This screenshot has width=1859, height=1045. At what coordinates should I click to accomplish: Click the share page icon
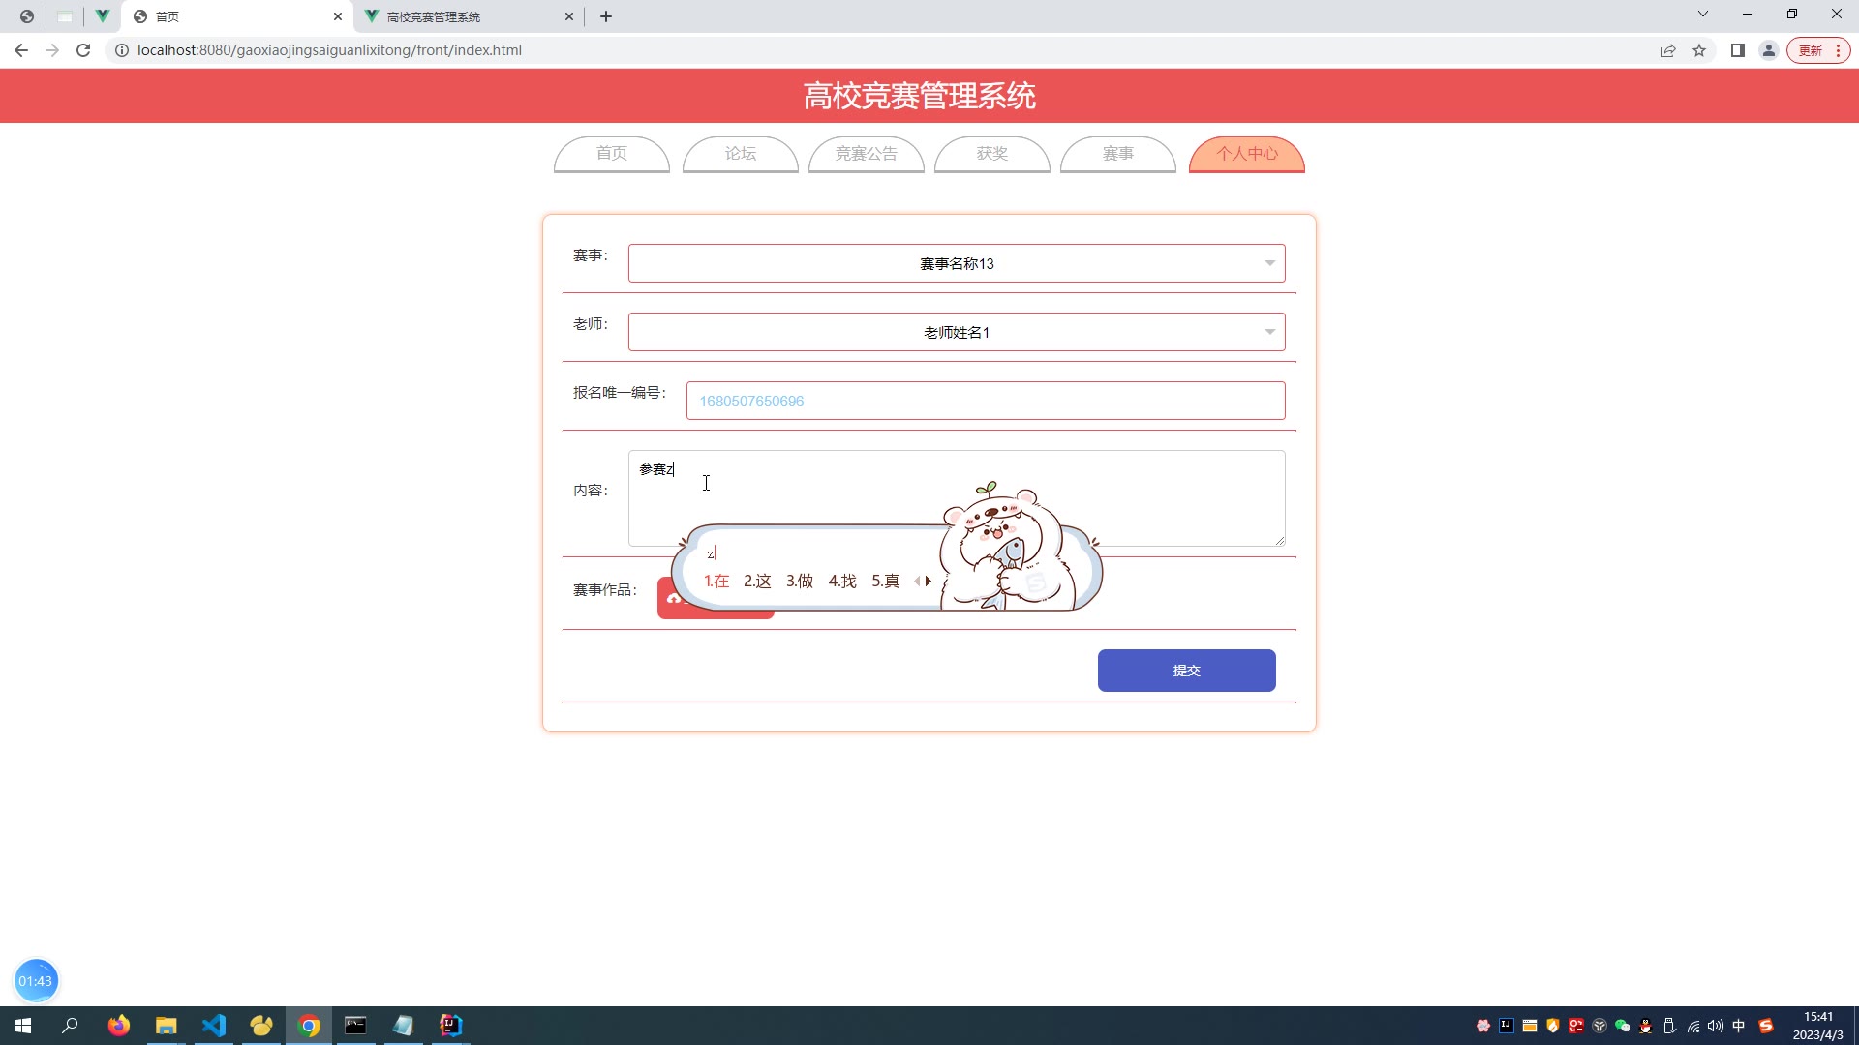pos(1668,50)
